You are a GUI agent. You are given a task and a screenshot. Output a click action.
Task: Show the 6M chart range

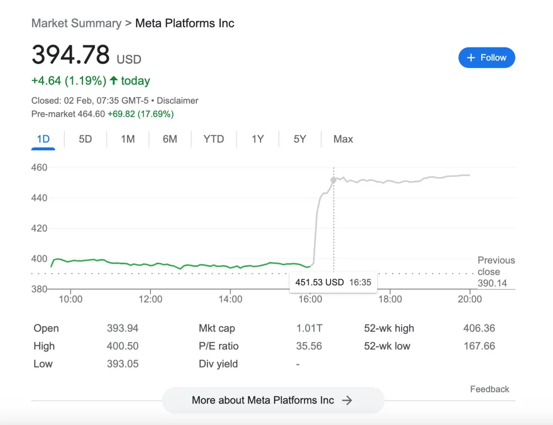(x=170, y=139)
